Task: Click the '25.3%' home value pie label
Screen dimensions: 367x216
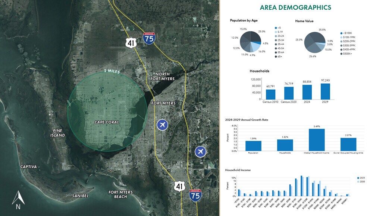Action: coord(299,40)
